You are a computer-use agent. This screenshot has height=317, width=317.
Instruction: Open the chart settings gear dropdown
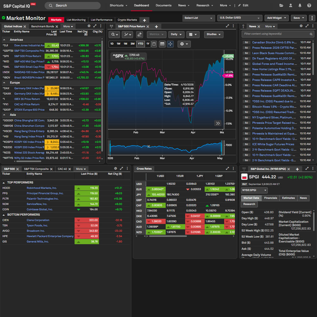pos(184,44)
